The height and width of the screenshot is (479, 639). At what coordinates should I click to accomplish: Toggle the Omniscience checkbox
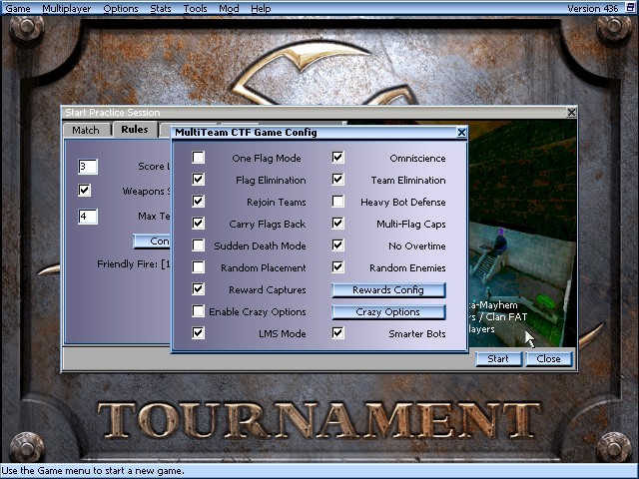point(338,158)
